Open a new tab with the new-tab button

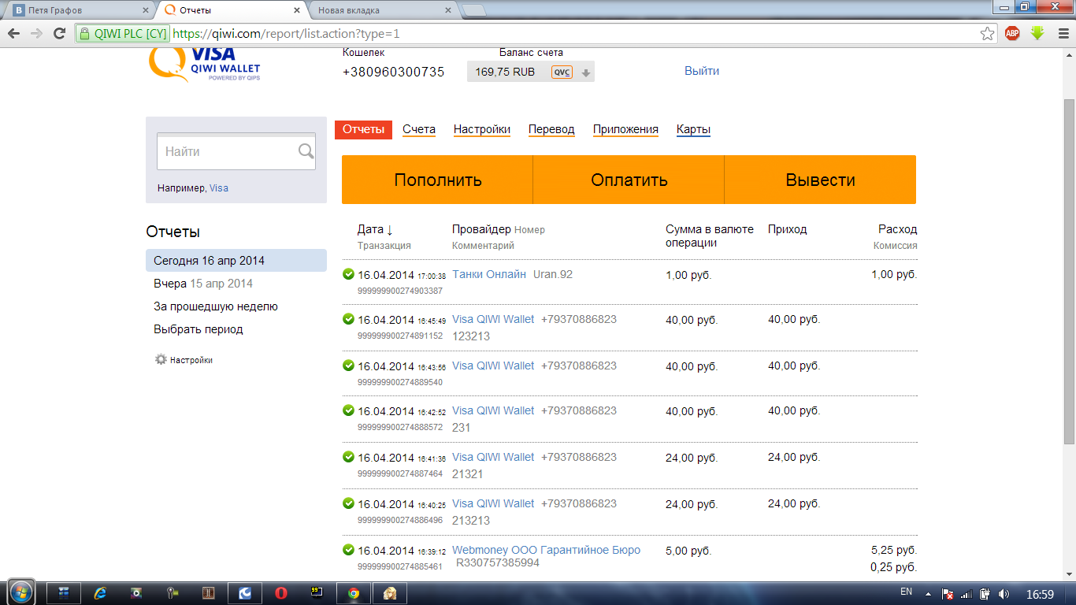pos(473,11)
